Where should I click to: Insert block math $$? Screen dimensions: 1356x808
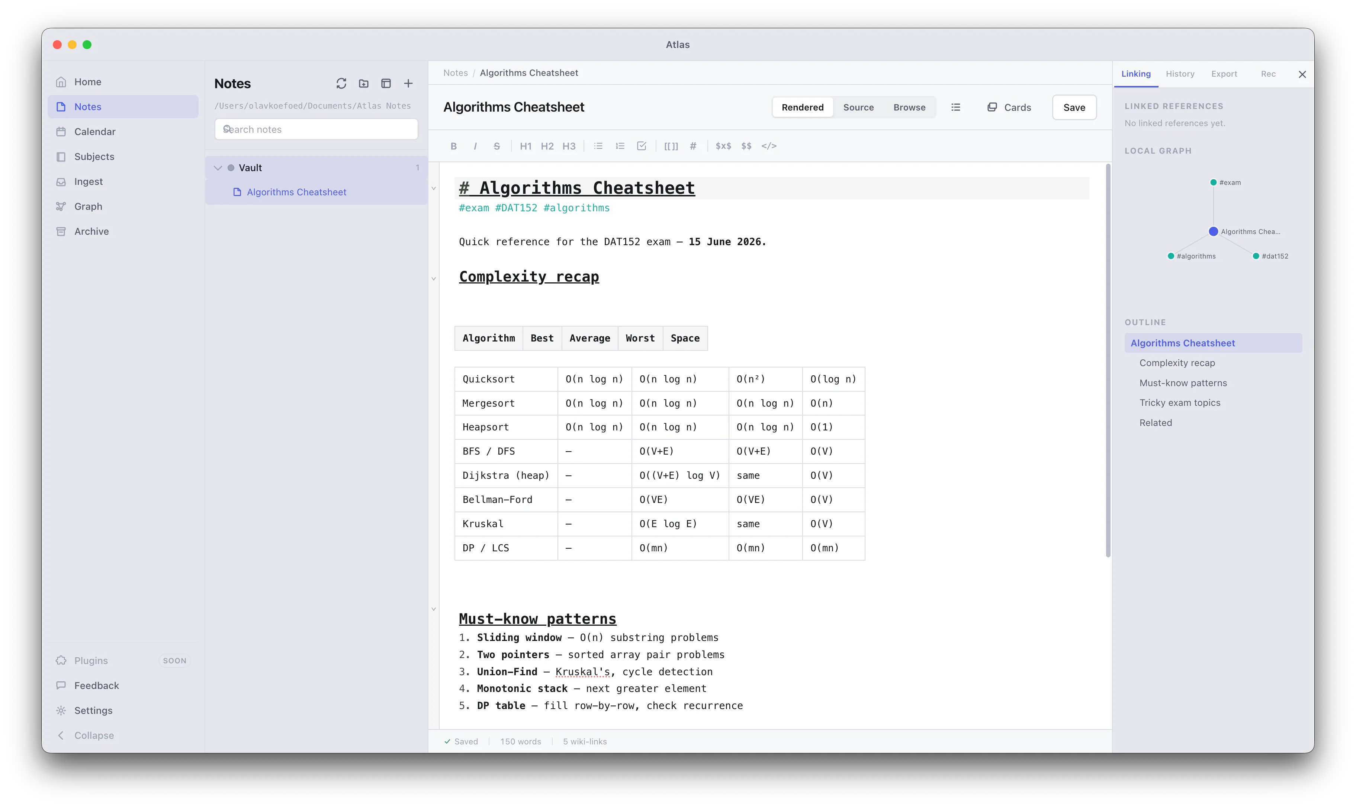(746, 146)
